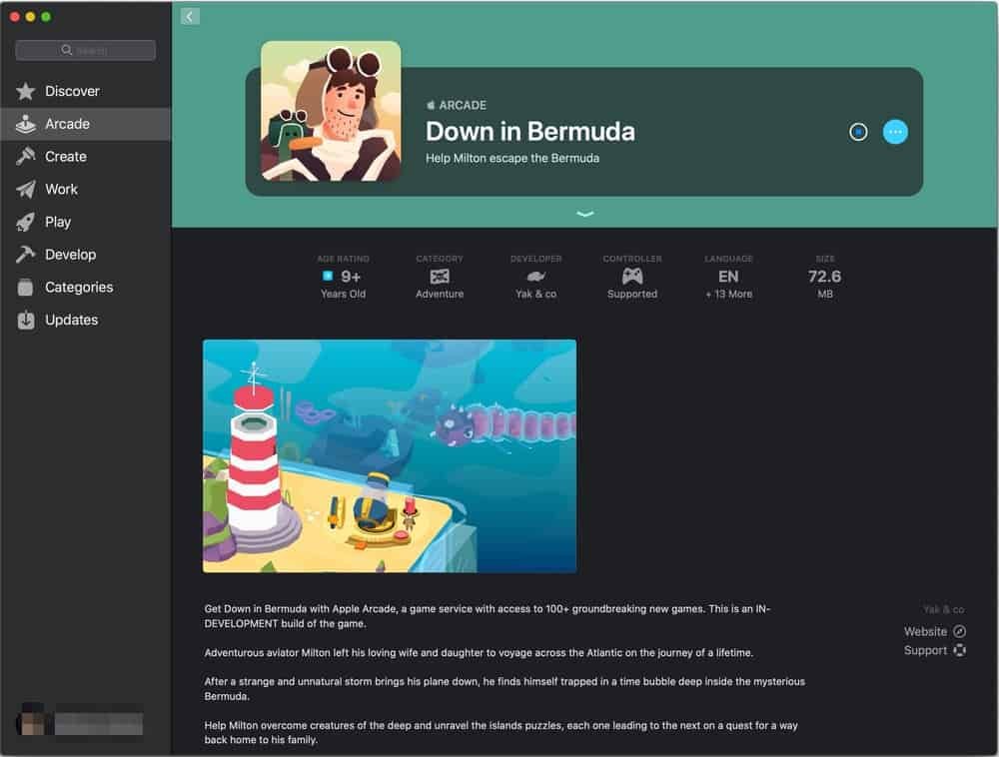Click the Website compass icon
Screen dimensions: 999x757
pyautogui.click(x=959, y=631)
